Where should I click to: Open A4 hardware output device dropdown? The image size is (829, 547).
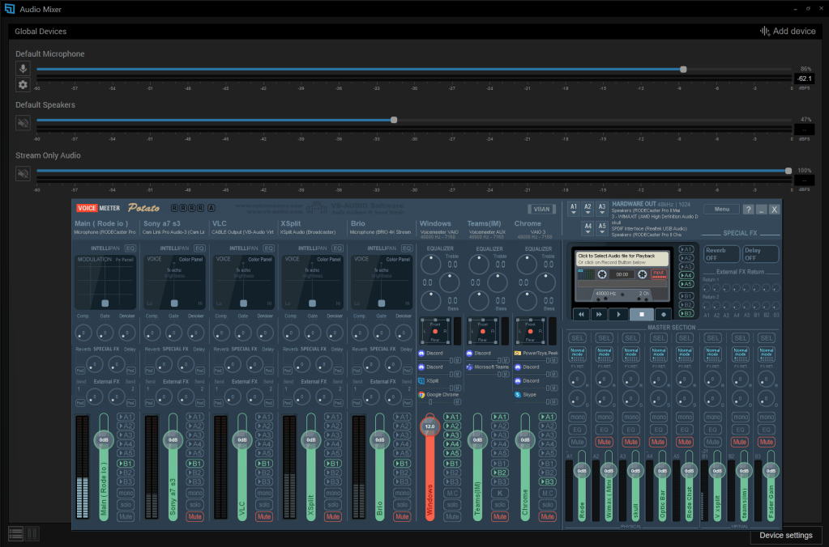point(588,227)
